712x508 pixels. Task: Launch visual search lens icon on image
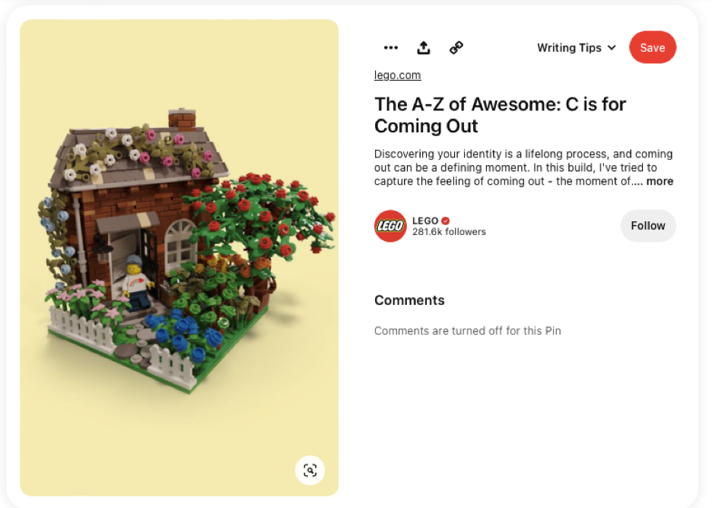pyautogui.click(x=310, y=470)
